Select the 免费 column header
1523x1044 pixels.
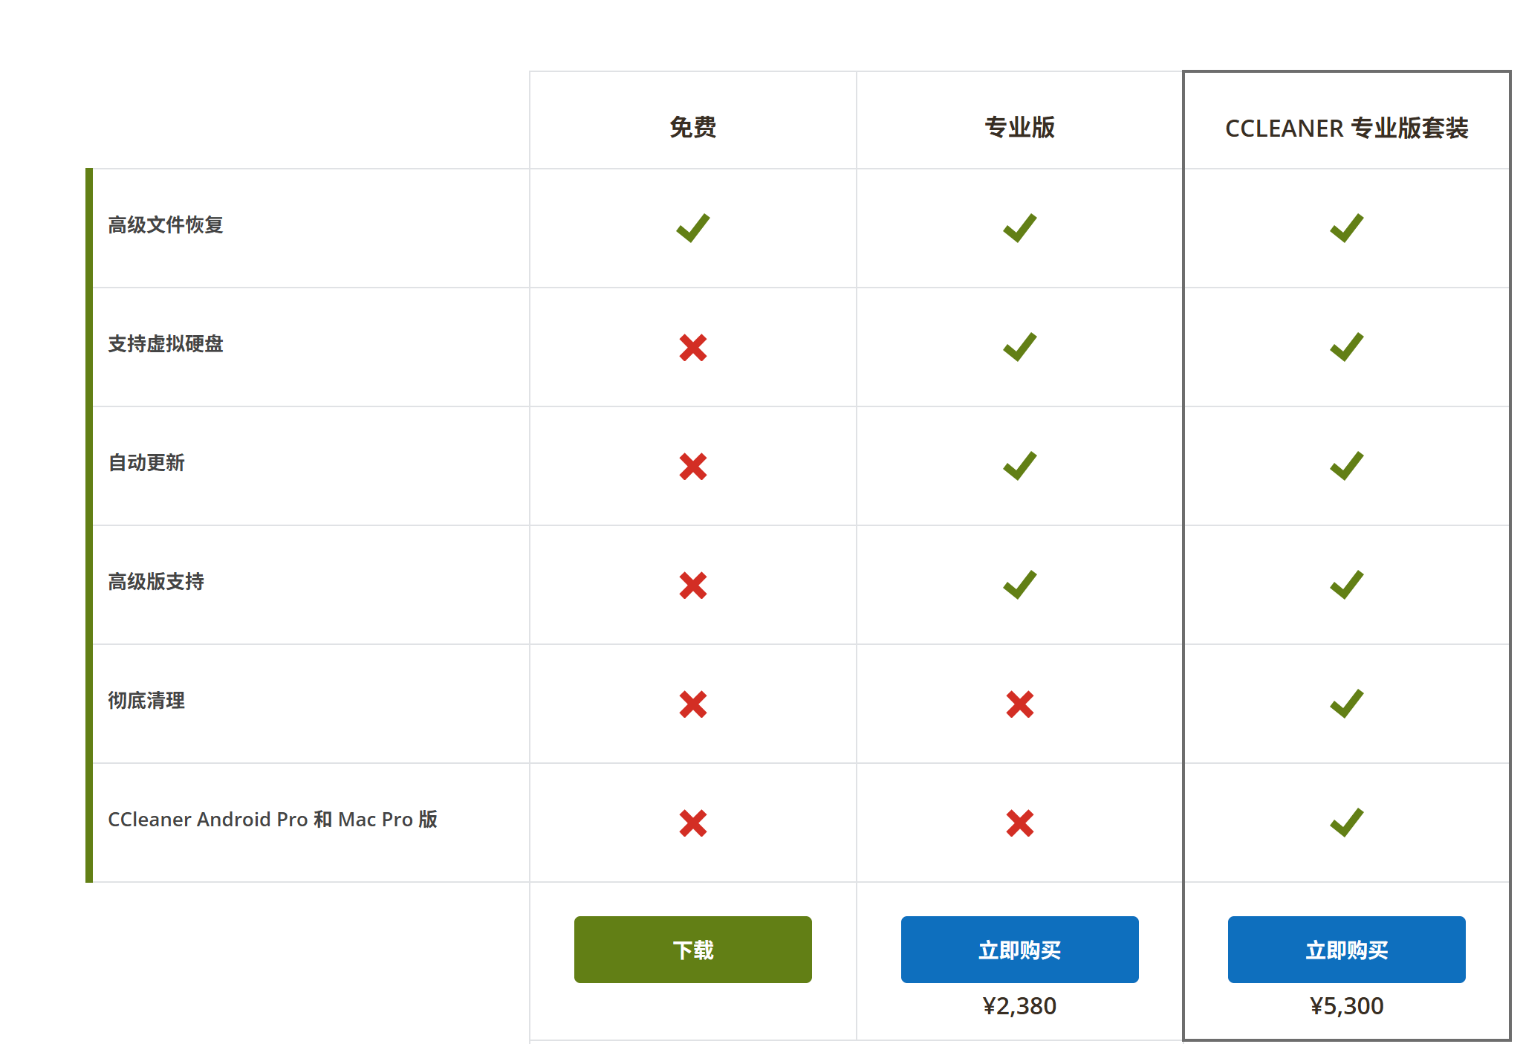click(692, 128)
